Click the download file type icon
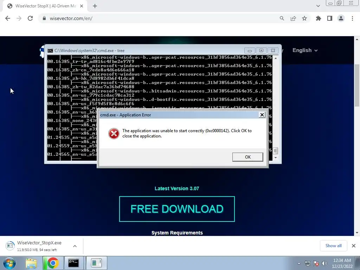Screen dimensions: 360x270 click(10, 246)
